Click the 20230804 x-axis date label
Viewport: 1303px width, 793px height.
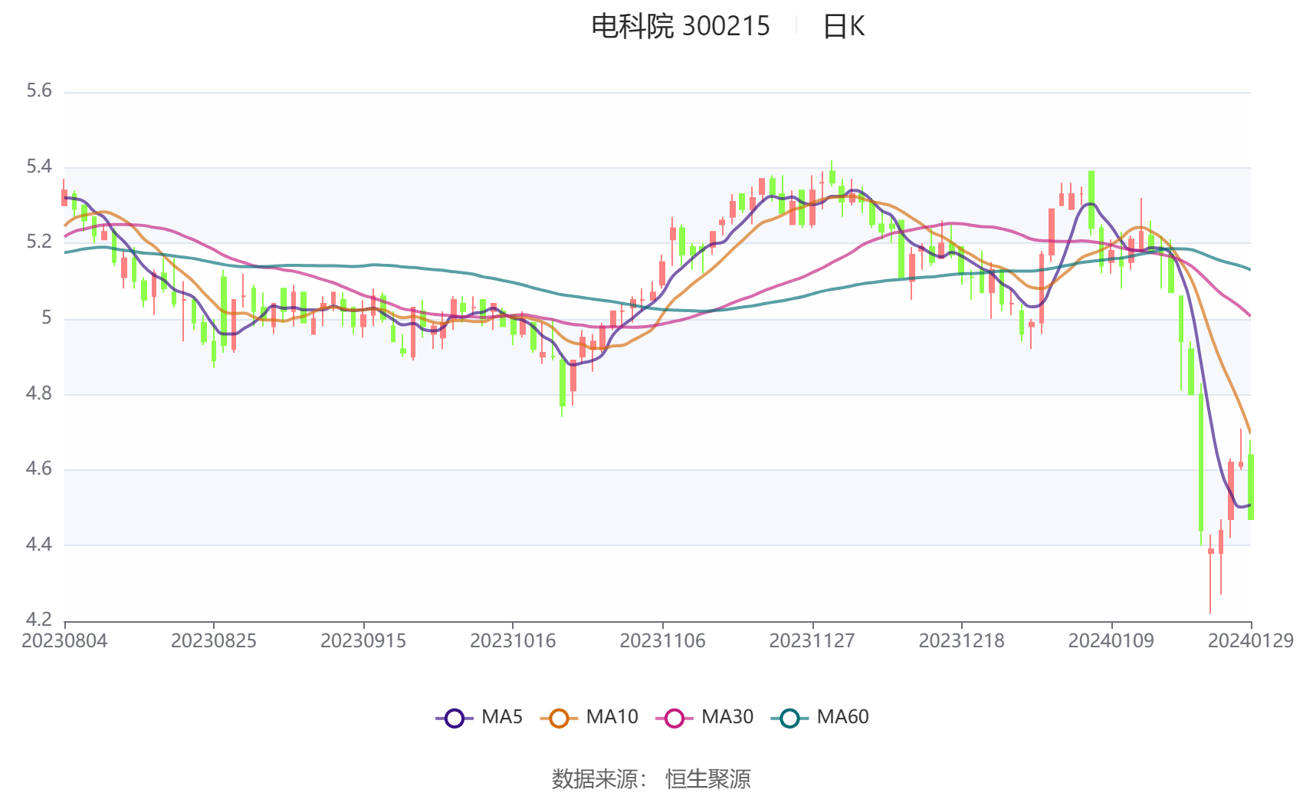[64, 641]
